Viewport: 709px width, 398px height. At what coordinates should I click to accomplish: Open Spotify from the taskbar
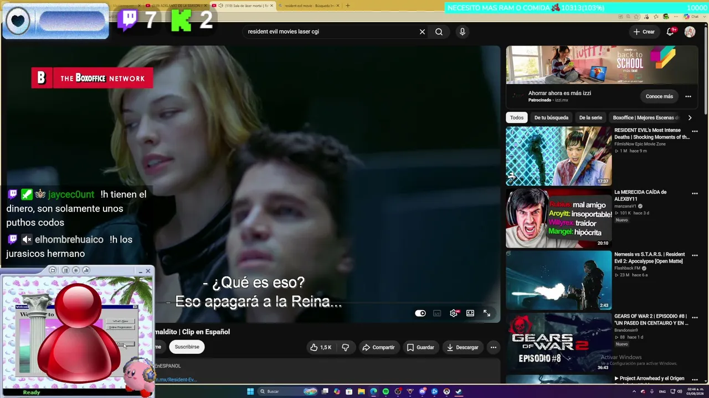[x=386, y=391]
